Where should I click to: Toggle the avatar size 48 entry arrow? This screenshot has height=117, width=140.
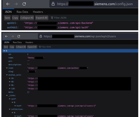pos(10,82)
